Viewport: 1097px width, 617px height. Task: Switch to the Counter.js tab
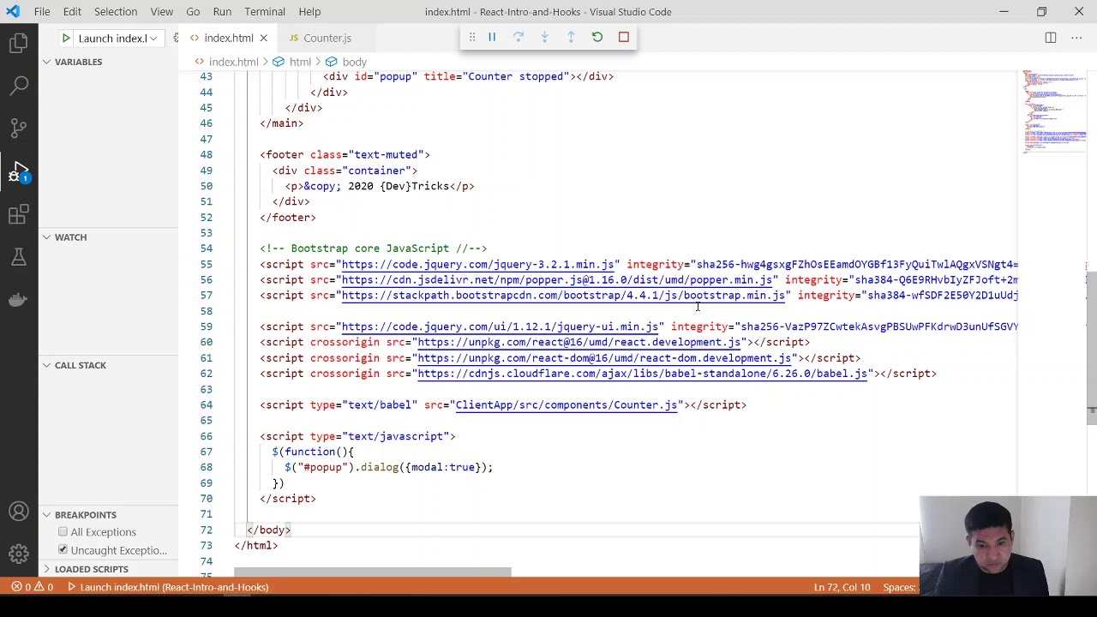tap(327, 38)
